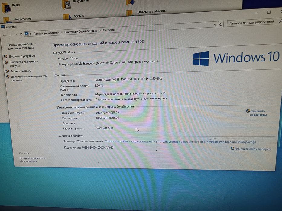
Task: Click the Windows 10 Pro edition text
Action: point(68,58)
